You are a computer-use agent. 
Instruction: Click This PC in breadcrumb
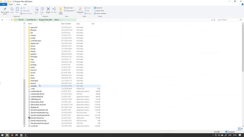pos(21,20)
